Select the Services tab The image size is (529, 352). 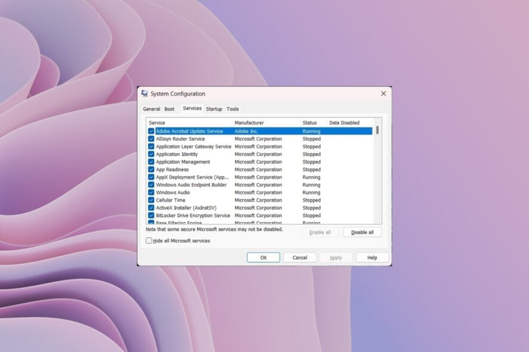pyautogui.click(x=192, y=108)
